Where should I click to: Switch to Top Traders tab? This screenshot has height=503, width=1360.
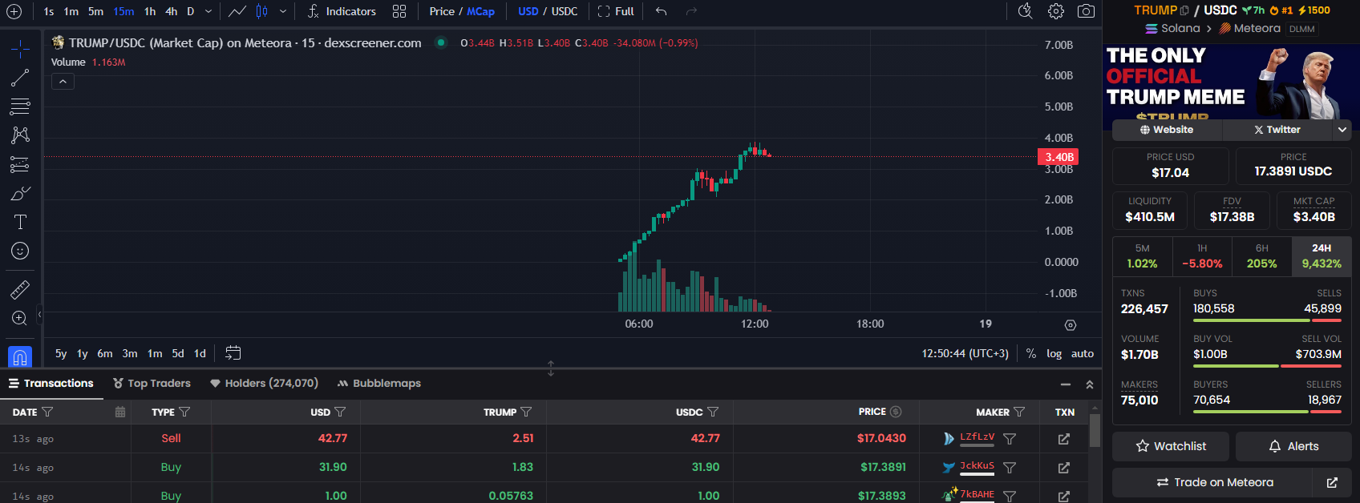(x=152, y=384)
